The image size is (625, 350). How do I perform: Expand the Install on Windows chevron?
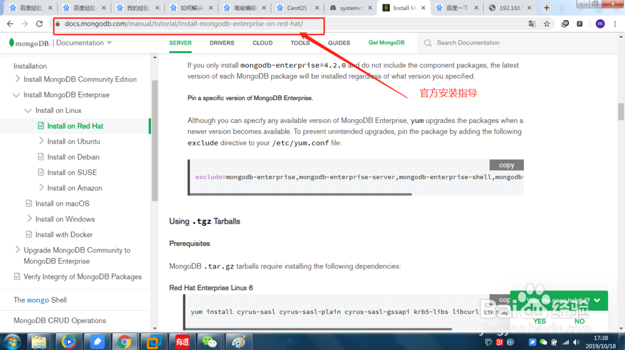[x=29, y=218]
